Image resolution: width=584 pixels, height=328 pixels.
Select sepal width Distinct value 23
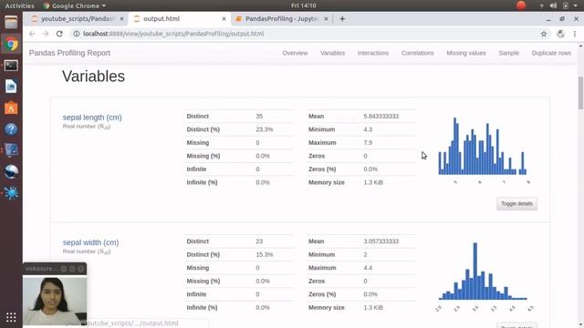(x=259, y=241)
